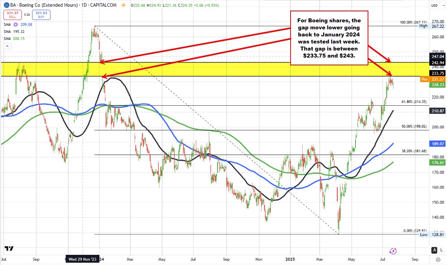Click the close price C224.35
Screen dimensions: 447x265
tap(185, 5)
